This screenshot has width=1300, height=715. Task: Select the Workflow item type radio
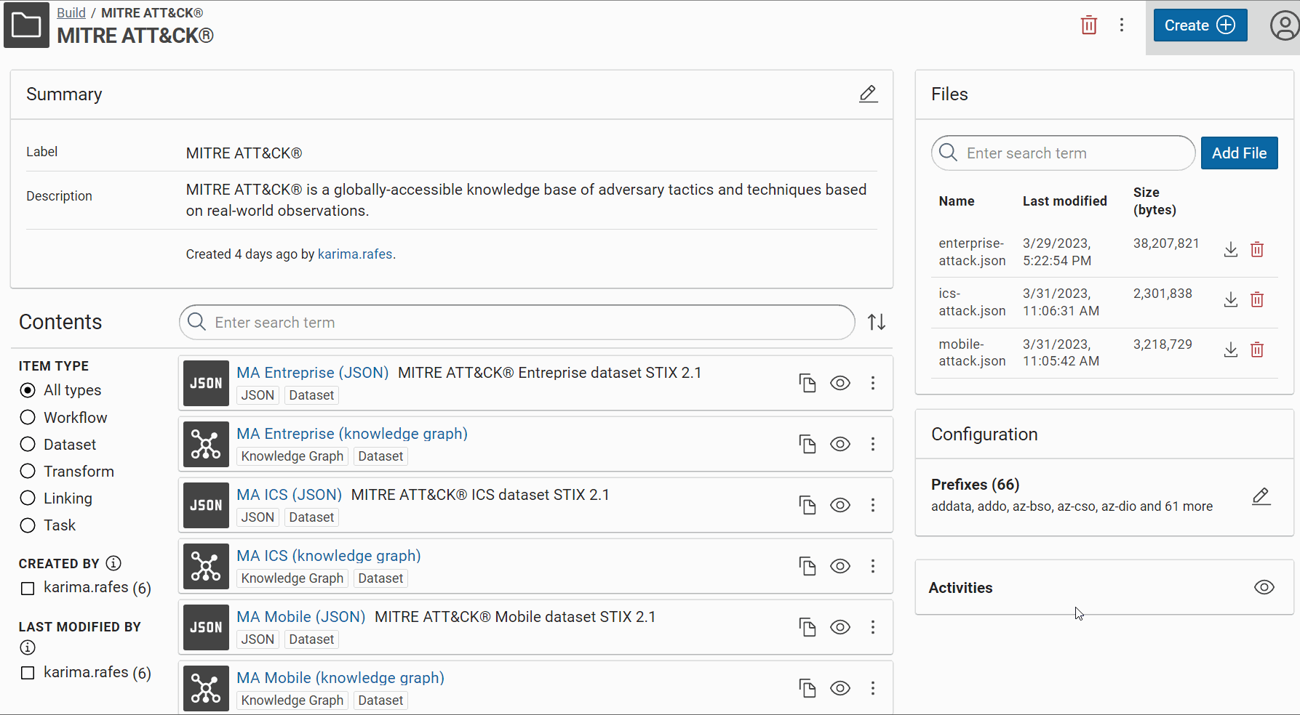click(x=28, y=417)
